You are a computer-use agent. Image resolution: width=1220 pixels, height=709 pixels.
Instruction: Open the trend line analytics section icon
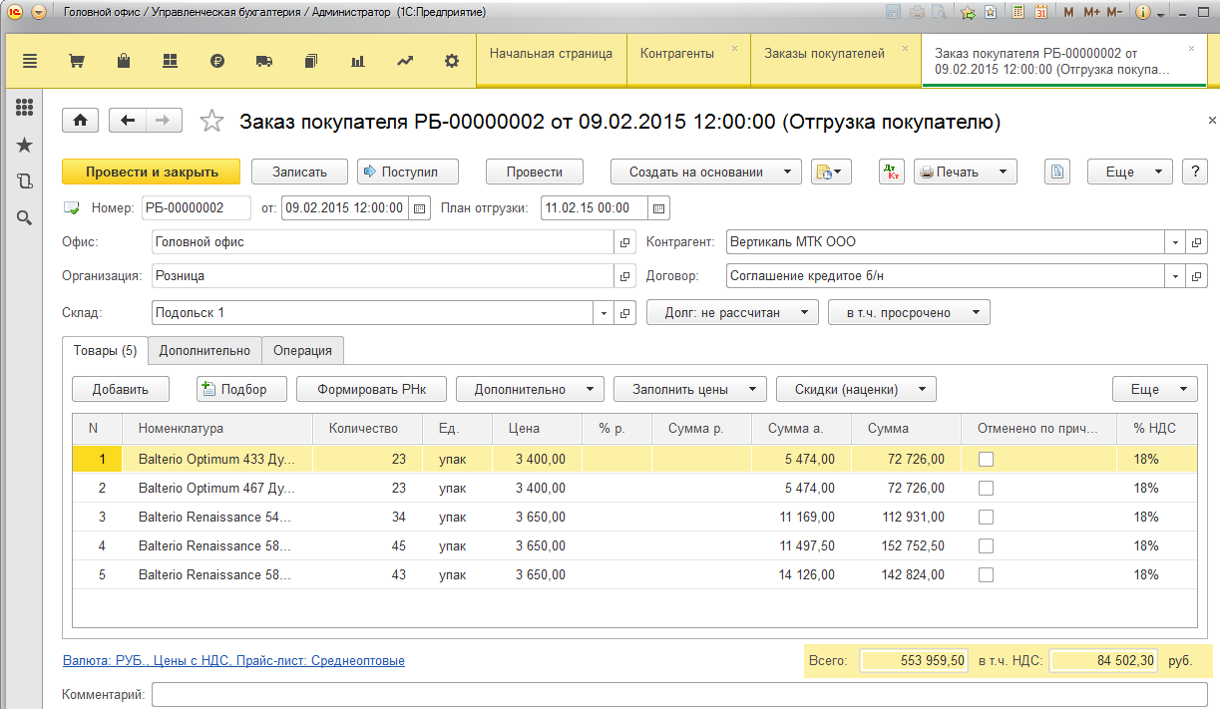coord(405,61)
